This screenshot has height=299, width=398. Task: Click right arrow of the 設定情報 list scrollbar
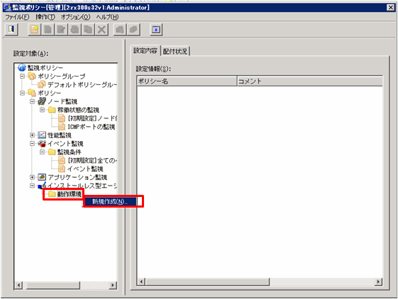378,281
